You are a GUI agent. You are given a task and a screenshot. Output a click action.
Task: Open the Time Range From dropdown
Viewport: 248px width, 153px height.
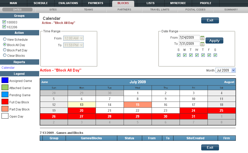click(74, 38)
